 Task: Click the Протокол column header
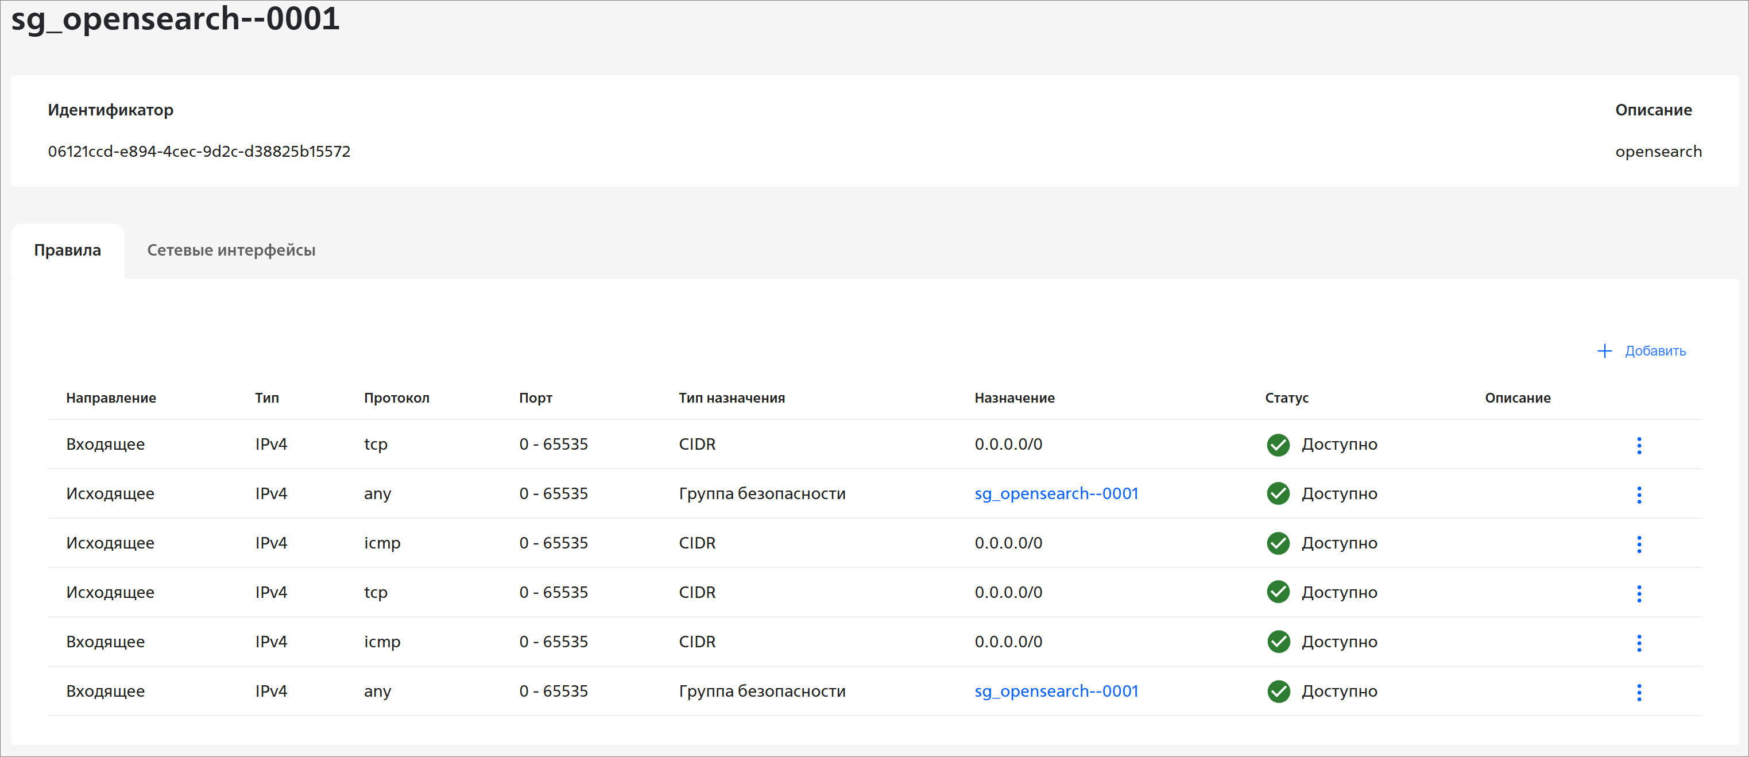click(x=397, y=398)
